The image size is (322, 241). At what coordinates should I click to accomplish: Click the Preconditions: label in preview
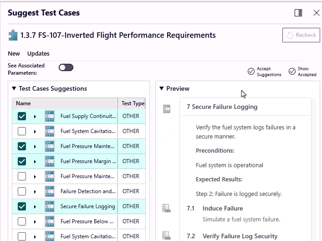(x=215, y=151)
